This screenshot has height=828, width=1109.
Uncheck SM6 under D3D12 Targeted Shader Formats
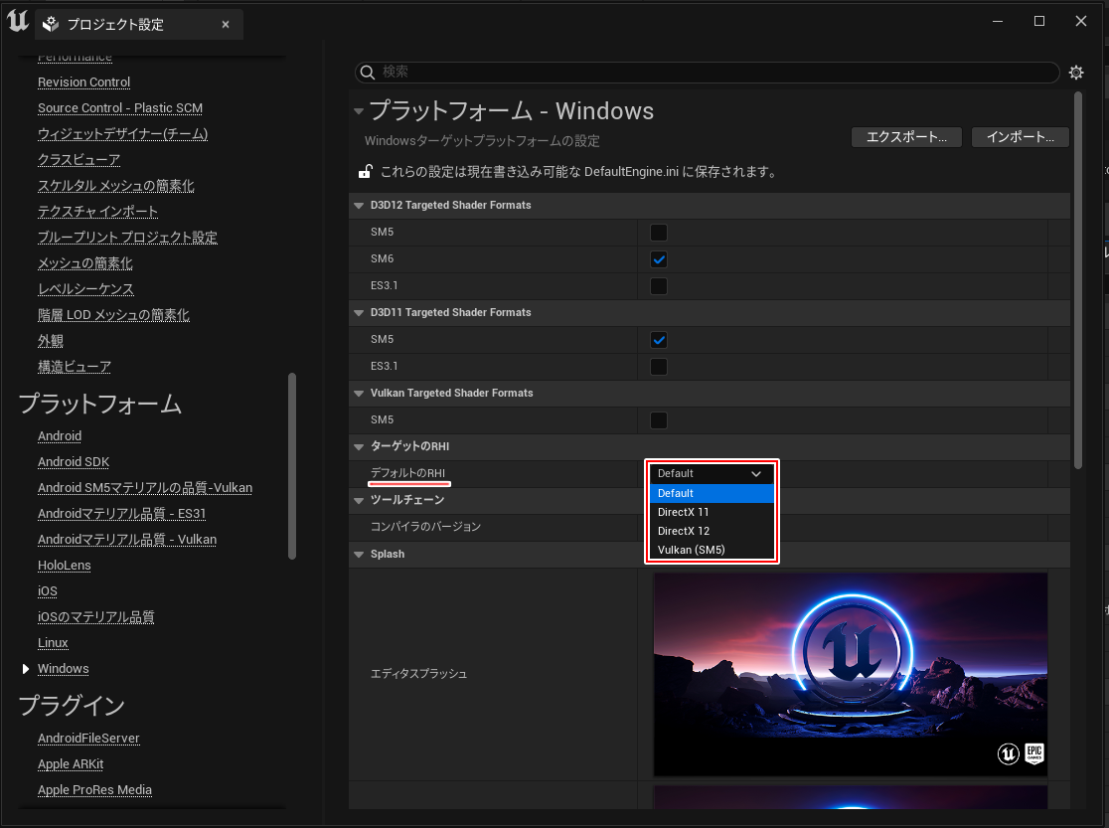point(658,259)
